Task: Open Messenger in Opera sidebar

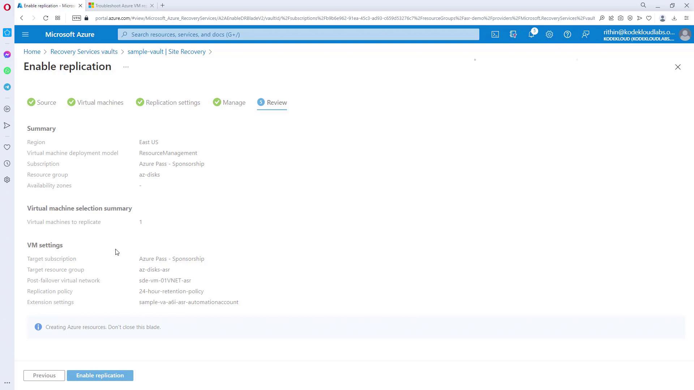Action: point(7,55)
